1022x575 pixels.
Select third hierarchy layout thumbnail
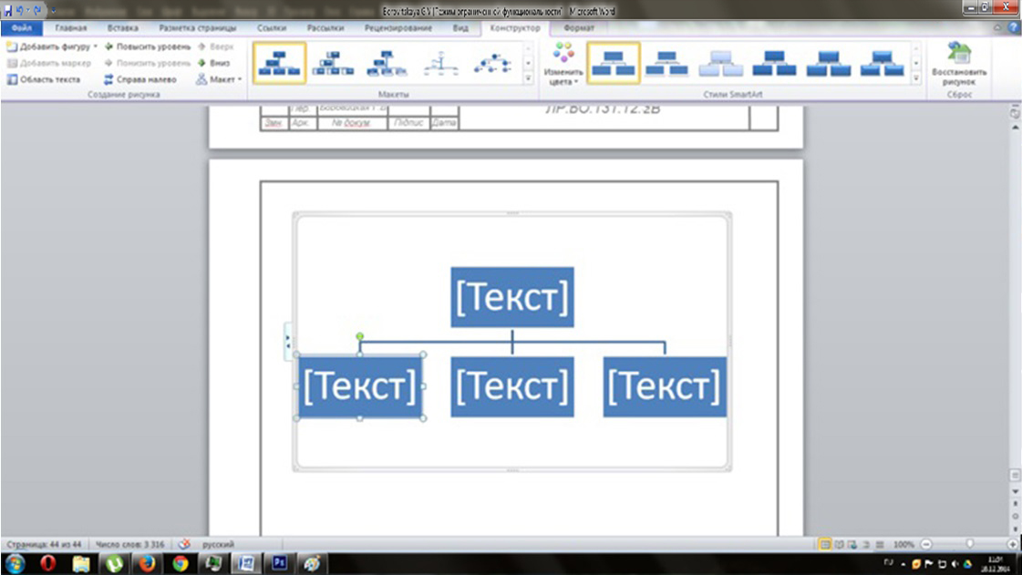(387, 63)
